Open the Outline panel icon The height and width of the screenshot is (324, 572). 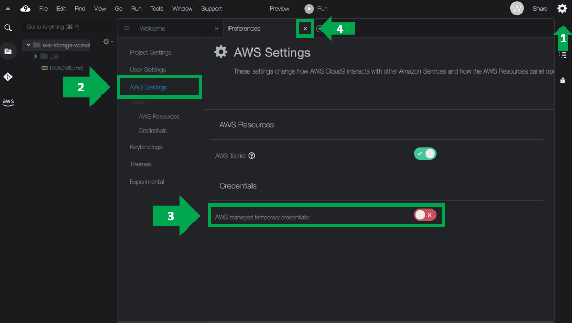[563, 55]
